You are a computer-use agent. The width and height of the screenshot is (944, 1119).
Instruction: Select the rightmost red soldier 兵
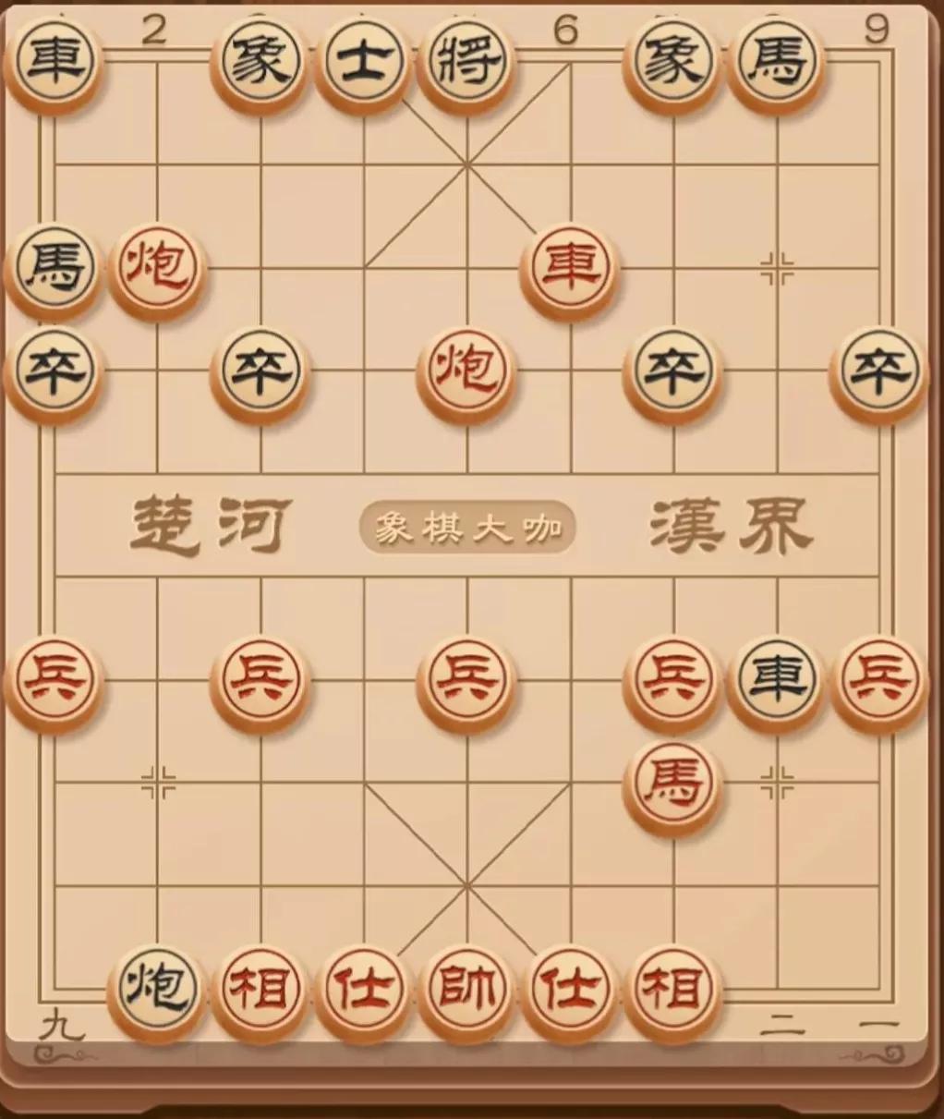click(879, 682)
